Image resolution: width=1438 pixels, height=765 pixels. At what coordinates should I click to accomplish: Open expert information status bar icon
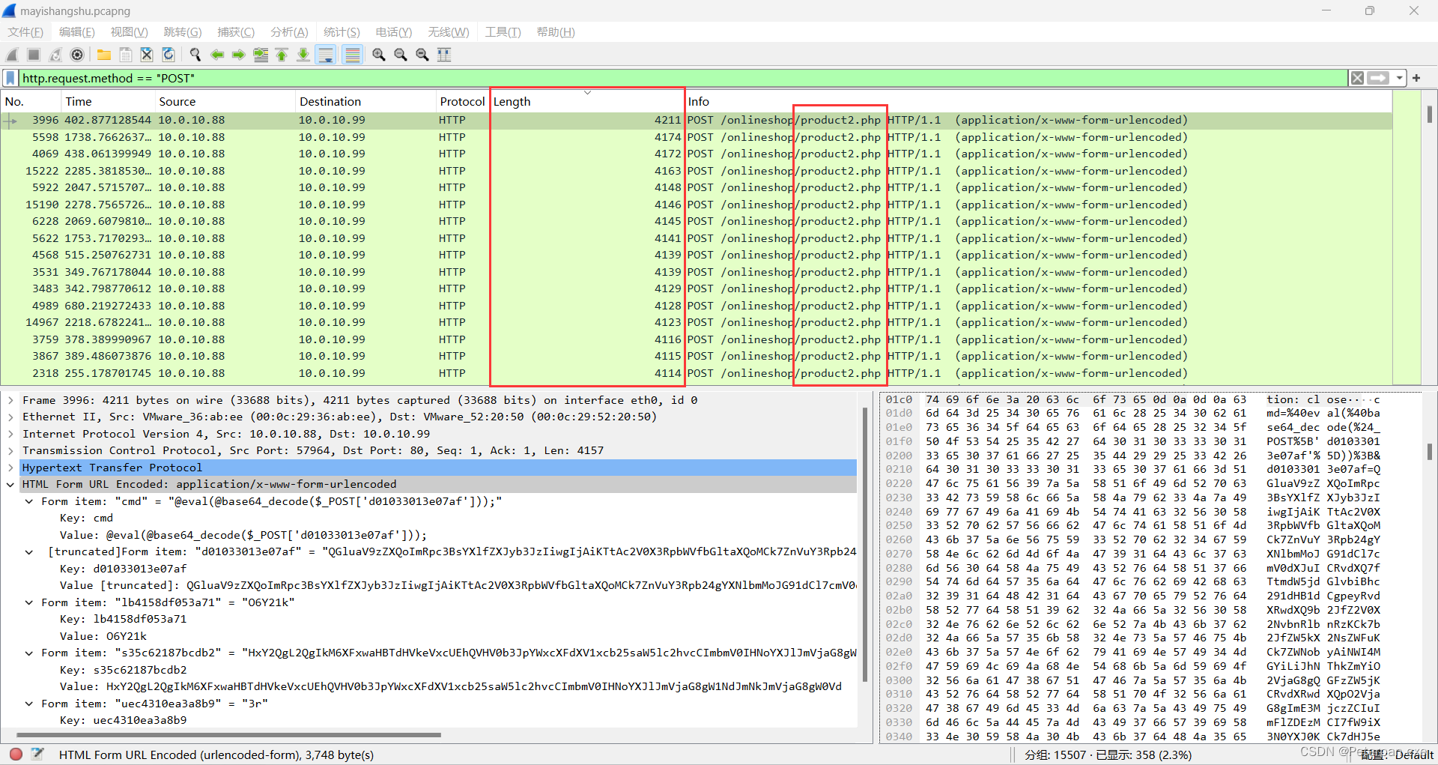(16, 755)
